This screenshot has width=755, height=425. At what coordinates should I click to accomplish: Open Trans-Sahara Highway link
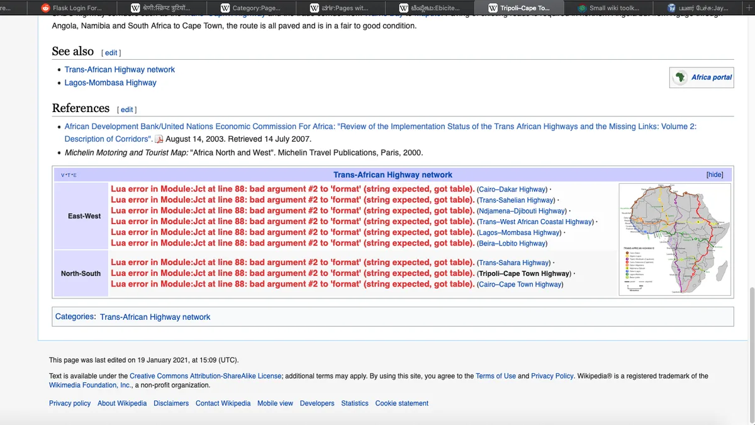(515, 263)
